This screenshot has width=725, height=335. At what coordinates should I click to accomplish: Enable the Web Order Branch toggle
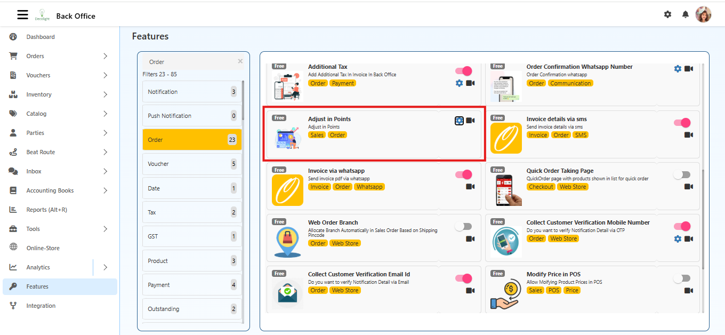463,227
